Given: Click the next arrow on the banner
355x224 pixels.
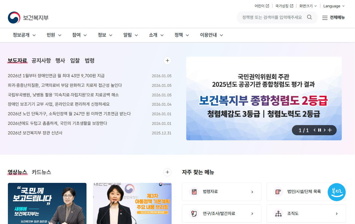Looking at the screenshot, I should pyautogui.click(x=324, y=130).
